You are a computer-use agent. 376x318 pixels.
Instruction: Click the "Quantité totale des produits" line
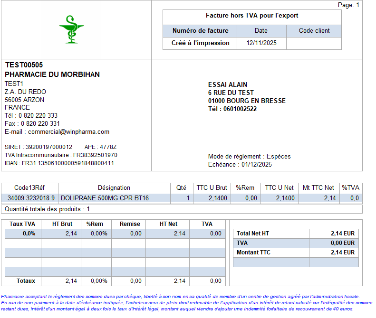[x=47, y=209]
